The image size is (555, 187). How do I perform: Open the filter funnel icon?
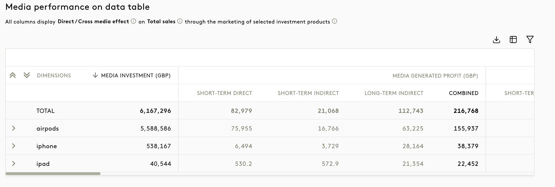(530, 39)
